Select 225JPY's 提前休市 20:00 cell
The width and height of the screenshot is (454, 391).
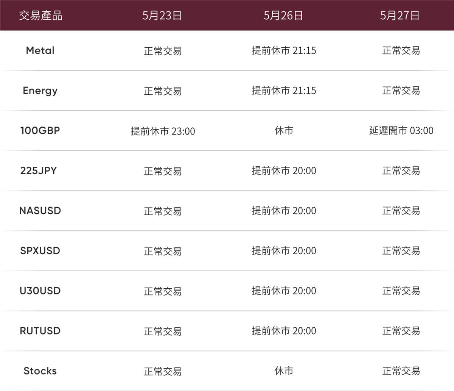pyautogui.click(x=284, y=170)
